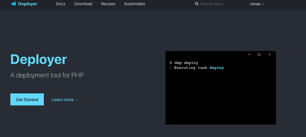Click the terminal minimize icon
This screenshot has height=137, width=306.
coord(249,54)
